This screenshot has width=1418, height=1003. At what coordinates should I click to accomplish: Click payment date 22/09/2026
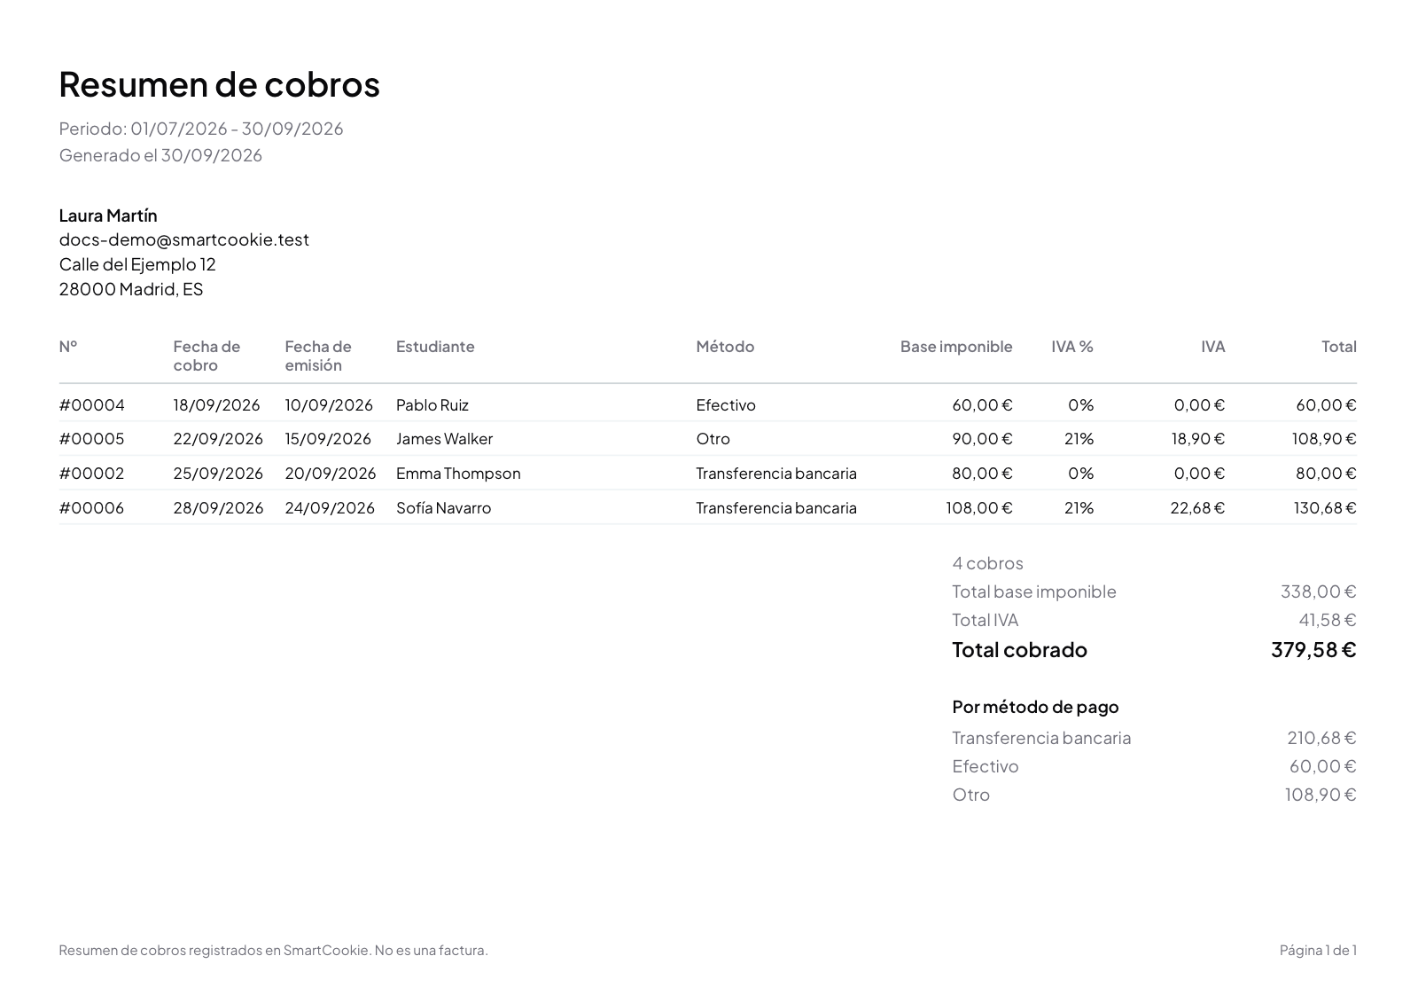pos(218,439)
